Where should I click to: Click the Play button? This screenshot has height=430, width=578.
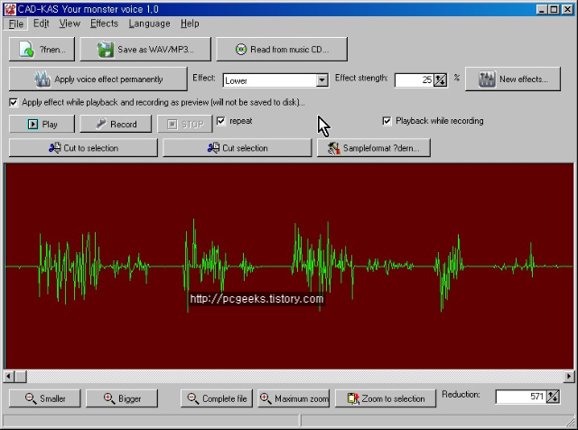(42, 125)
